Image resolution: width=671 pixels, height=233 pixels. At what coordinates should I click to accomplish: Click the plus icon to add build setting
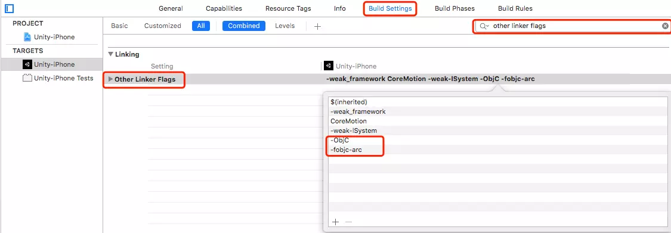[317, 26]
